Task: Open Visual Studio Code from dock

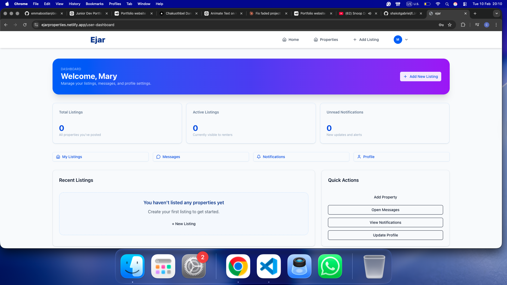Action: pyautogui.click(x=269, y=266)
